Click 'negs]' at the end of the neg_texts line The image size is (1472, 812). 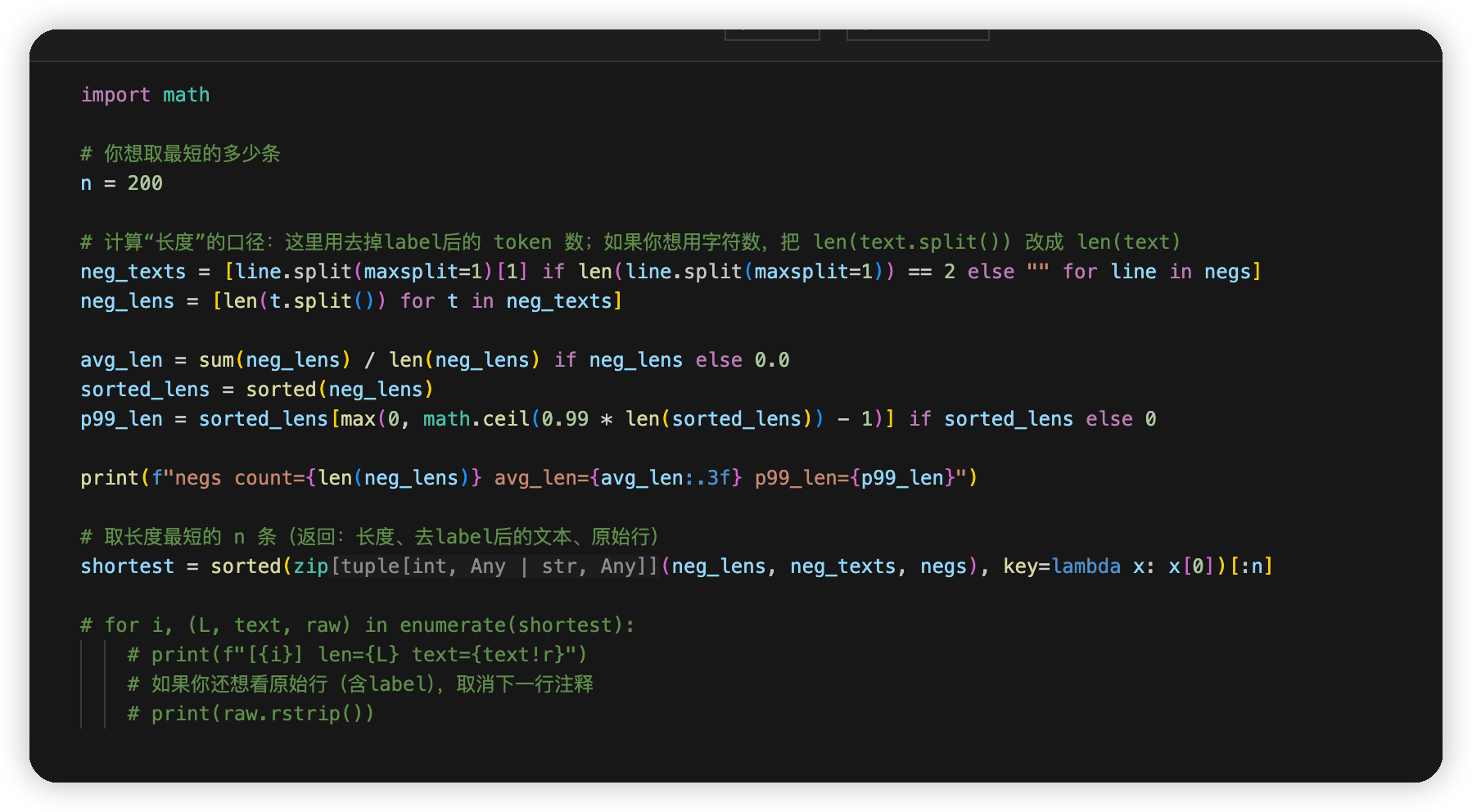[1232, 272]
